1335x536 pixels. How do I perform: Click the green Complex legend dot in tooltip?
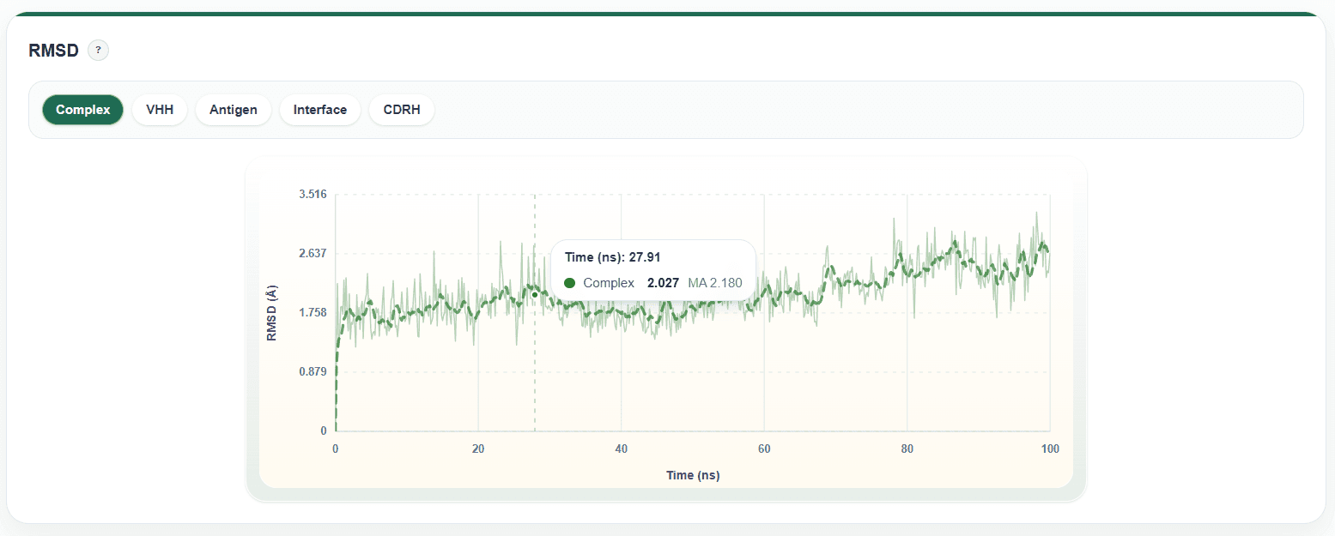[570, 283]
